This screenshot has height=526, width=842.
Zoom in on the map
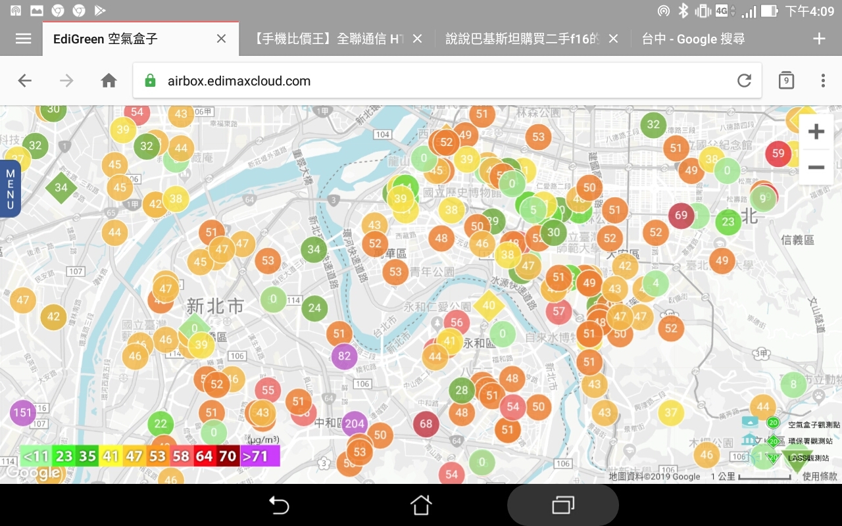816,131
